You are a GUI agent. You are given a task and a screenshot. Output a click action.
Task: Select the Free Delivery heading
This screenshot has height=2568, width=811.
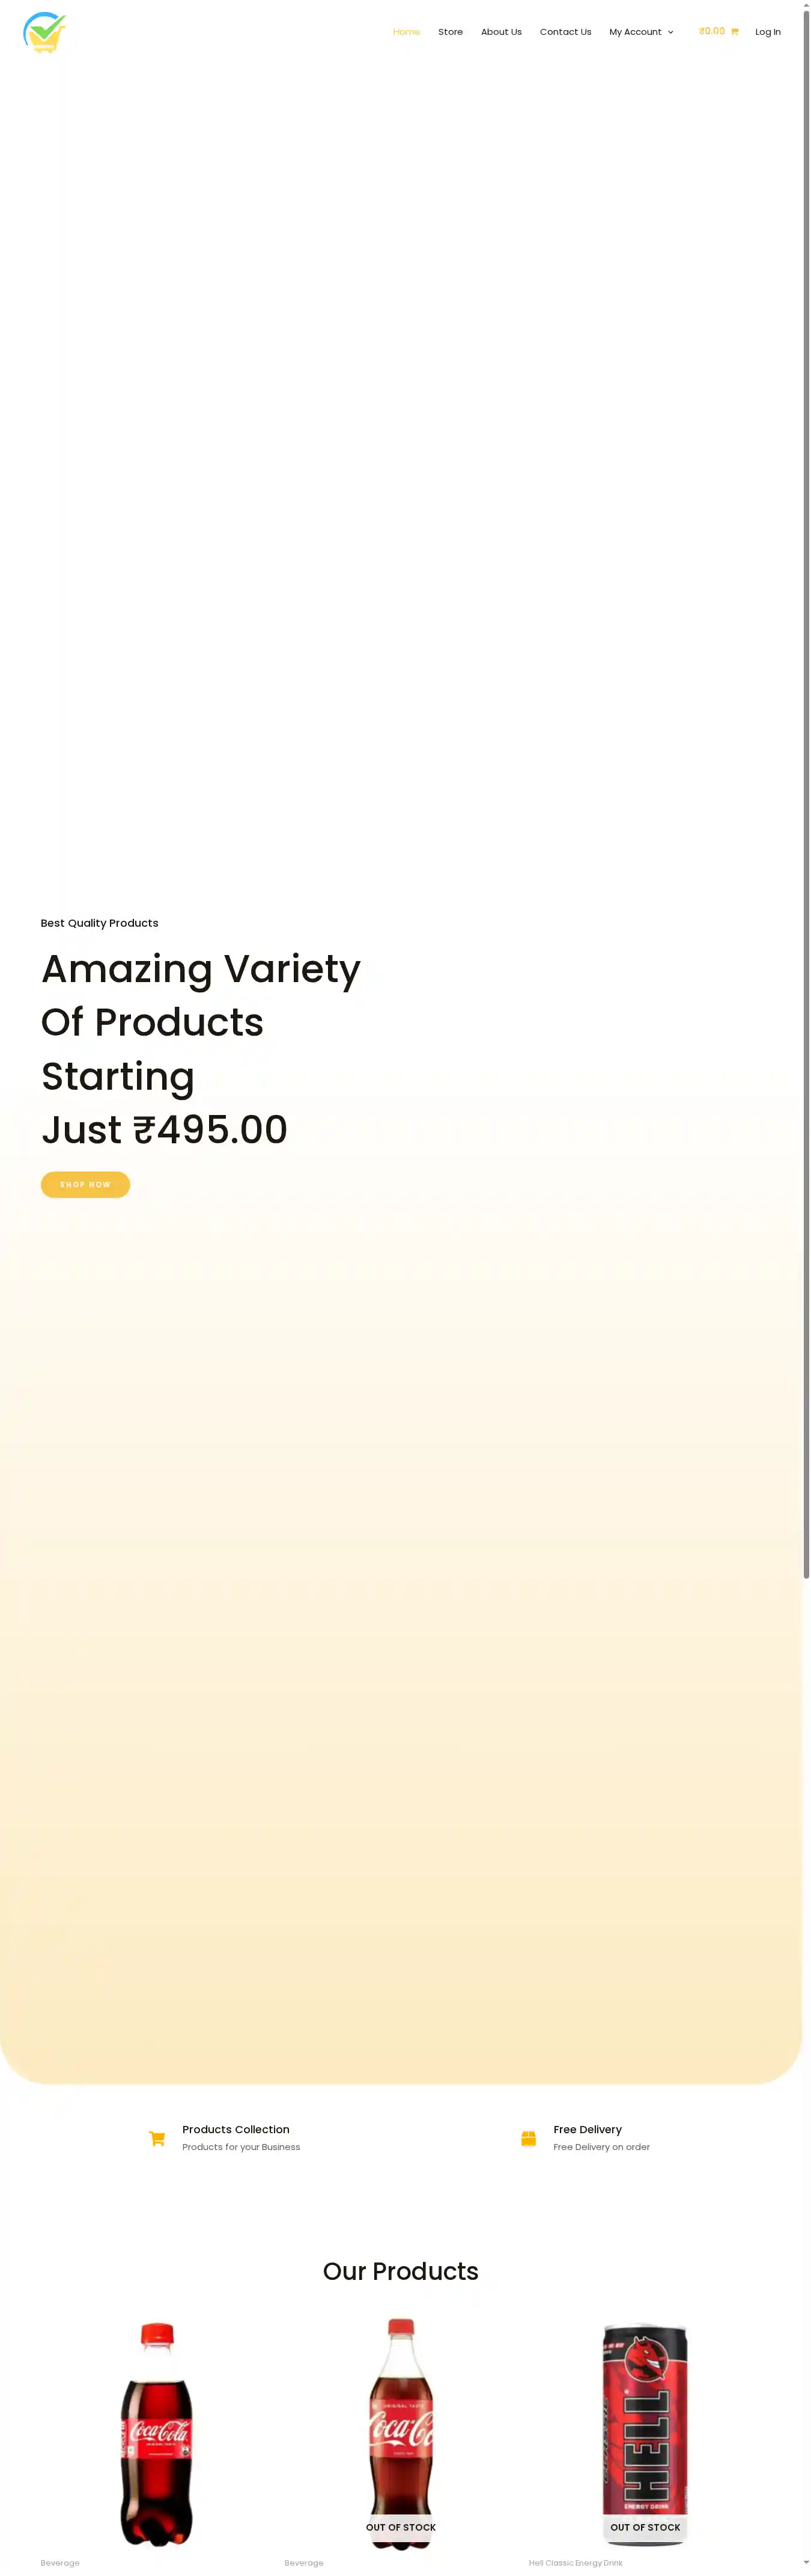pyautogui.click(x=587, y=2130)
